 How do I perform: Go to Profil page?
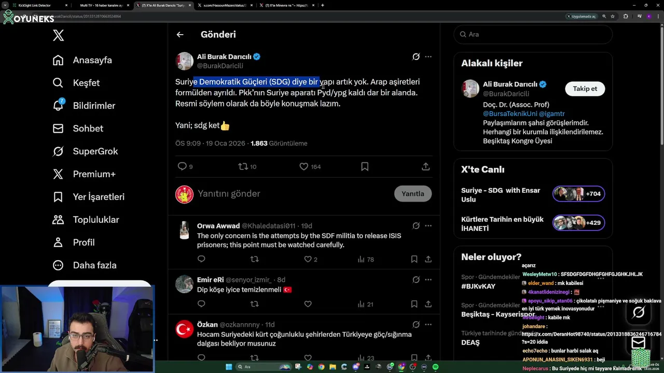point(74,242)
